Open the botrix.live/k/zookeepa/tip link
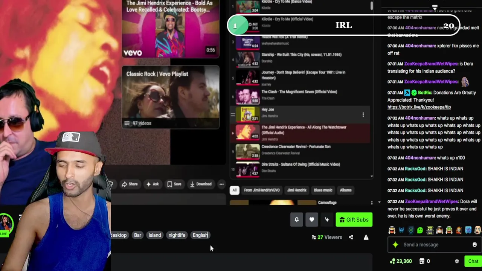 coord(419,107)
